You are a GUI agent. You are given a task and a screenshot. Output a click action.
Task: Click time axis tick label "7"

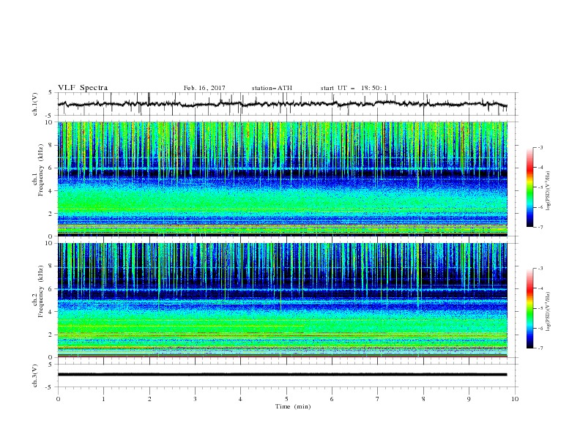pyautogui.click(x=378, y=399)
